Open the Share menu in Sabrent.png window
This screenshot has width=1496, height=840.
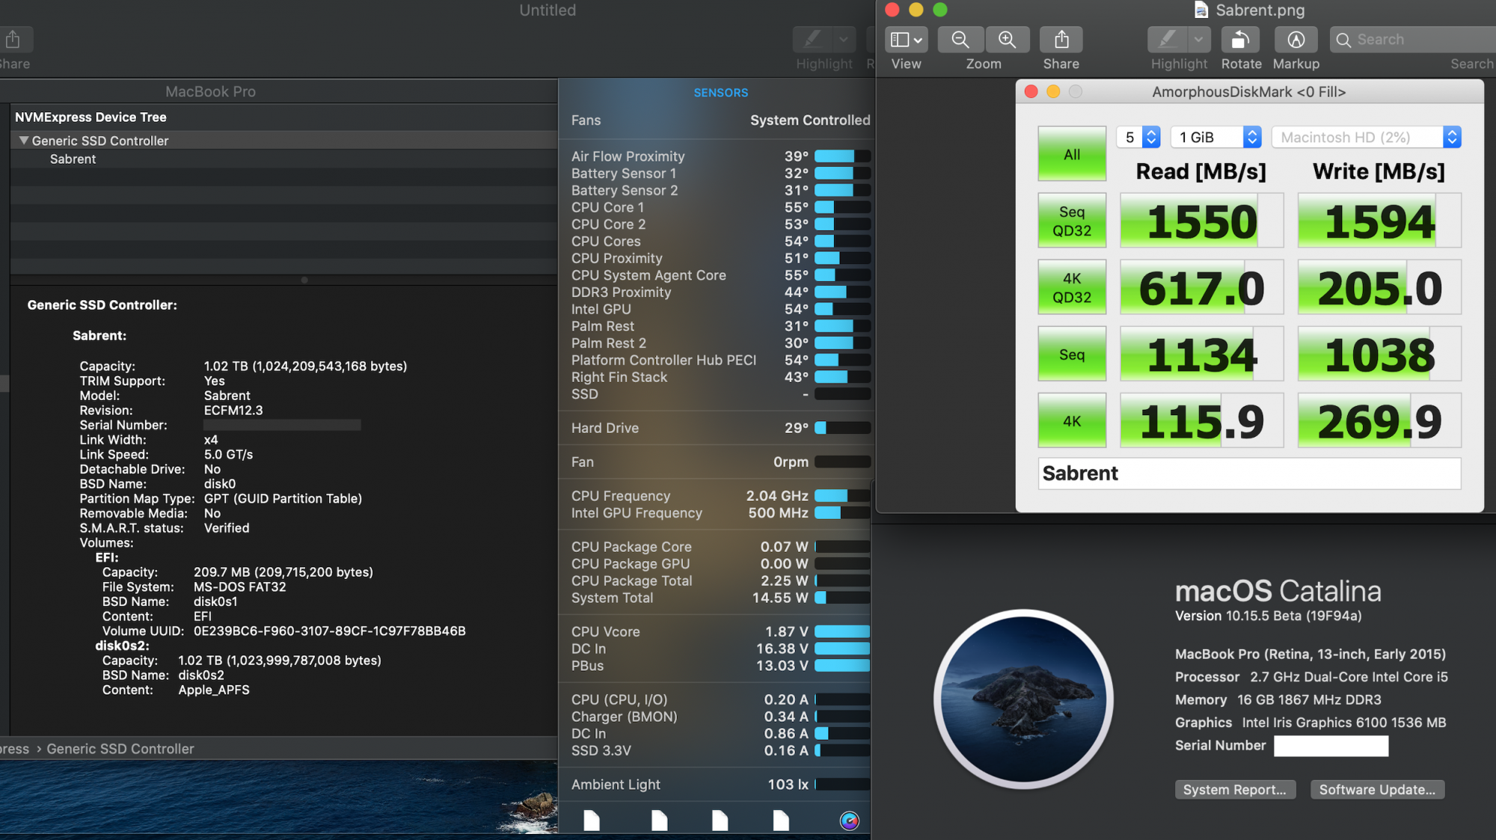[1061, 40]
